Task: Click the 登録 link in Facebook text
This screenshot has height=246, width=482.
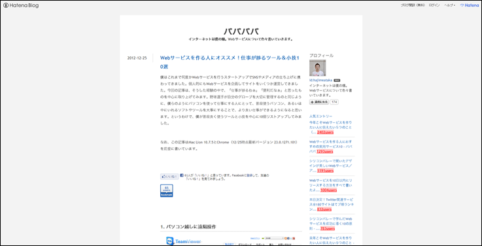Action: [x=250, y=175]
